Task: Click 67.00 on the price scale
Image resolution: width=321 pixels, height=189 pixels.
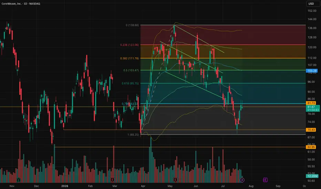Action: pyautogui.click(x=311, y=137)
